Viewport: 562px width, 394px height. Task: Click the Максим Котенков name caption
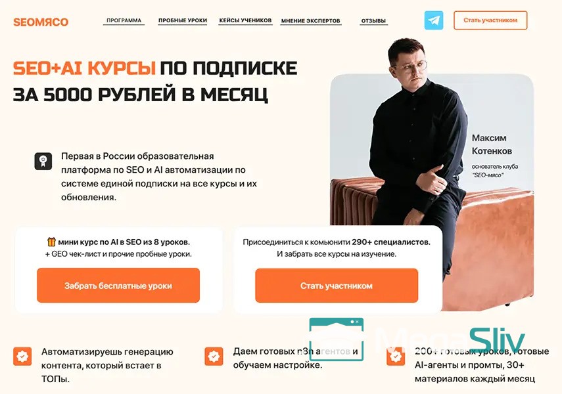coord(492,144)
